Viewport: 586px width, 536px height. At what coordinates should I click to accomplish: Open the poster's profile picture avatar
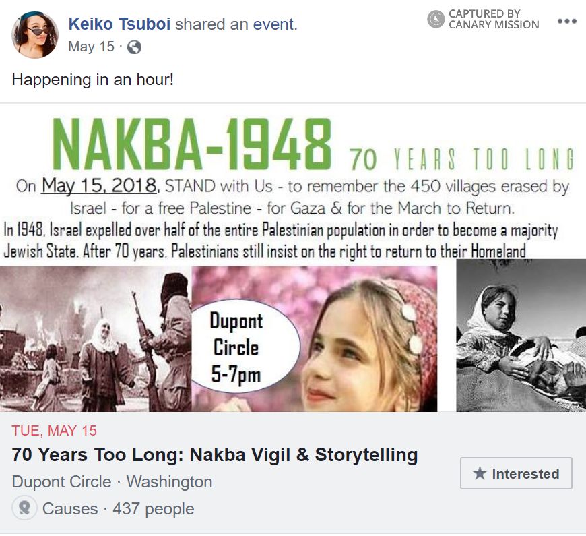[35, 35]
